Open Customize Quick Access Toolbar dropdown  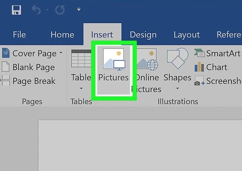(x=79, y=10)
